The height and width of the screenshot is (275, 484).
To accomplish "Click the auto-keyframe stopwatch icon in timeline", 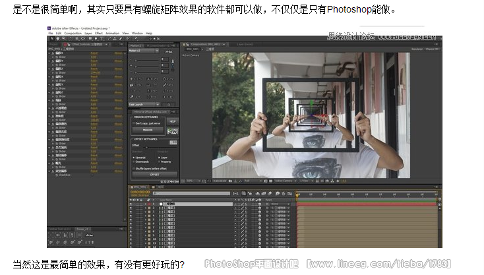I will coord(284,193).
